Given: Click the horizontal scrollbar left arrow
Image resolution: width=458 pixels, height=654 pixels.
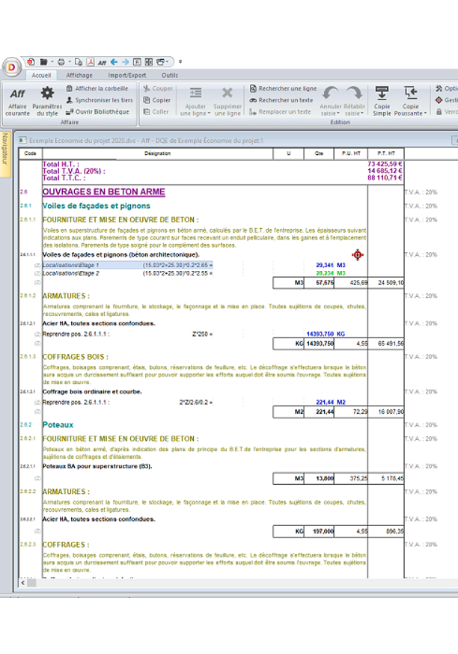Looking at the screenshot, I should (24, 582).
